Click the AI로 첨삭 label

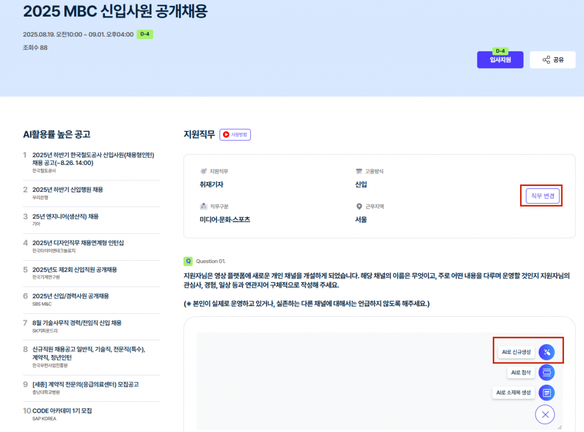(x=521, y=372)
